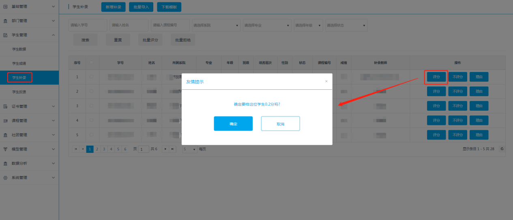The height and width of the screenshot is (220, 513).
Task: Expand the 模型管理 menu chevron
Action: [x=53, y=149]
